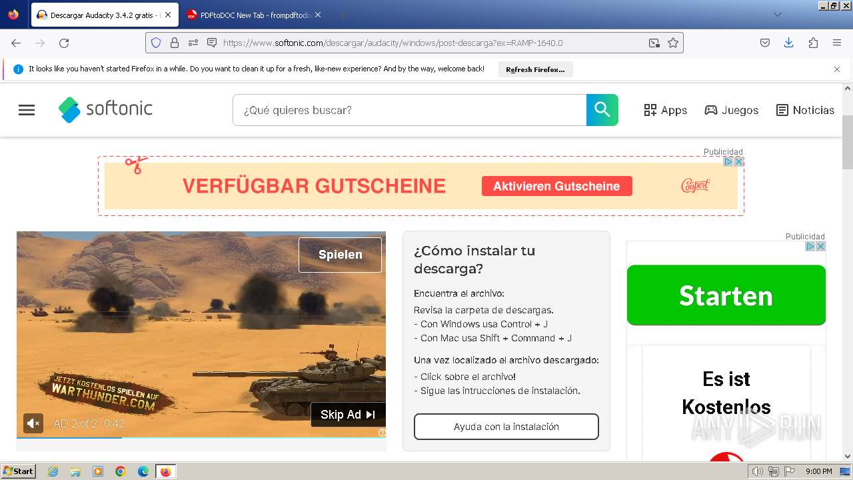Close the Descargar Audacity tab
The height and width of the screenshot is (480, 853).
click(168, 15)
